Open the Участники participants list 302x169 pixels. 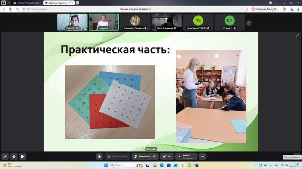pyautogui.click(x=145, y=157)
